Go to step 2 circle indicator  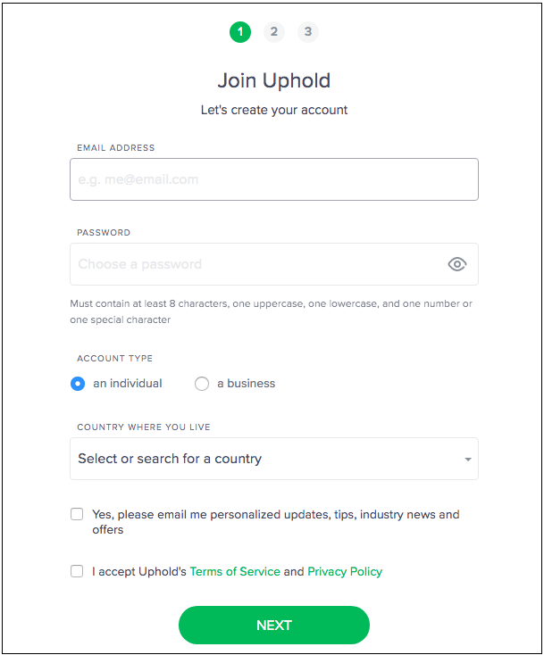tap(274, 32)
